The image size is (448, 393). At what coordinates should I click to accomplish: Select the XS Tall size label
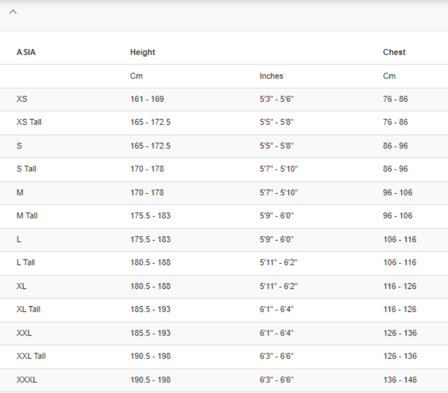(x=29, y=122)
